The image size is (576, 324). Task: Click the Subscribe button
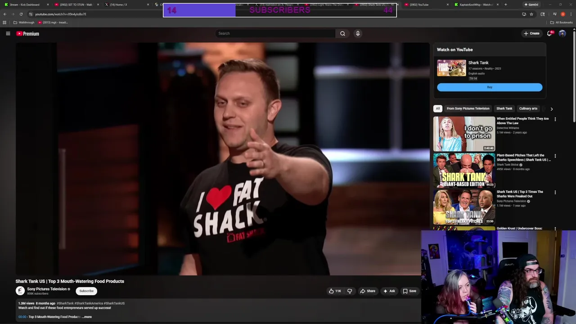(x=86, y=291)
